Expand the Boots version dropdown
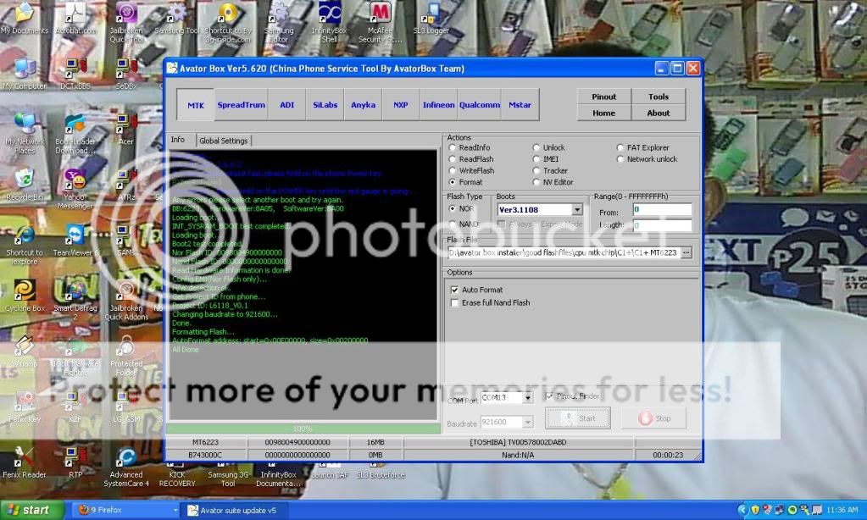Viewport: 867px width, 520px height. (x=577, y=210)
